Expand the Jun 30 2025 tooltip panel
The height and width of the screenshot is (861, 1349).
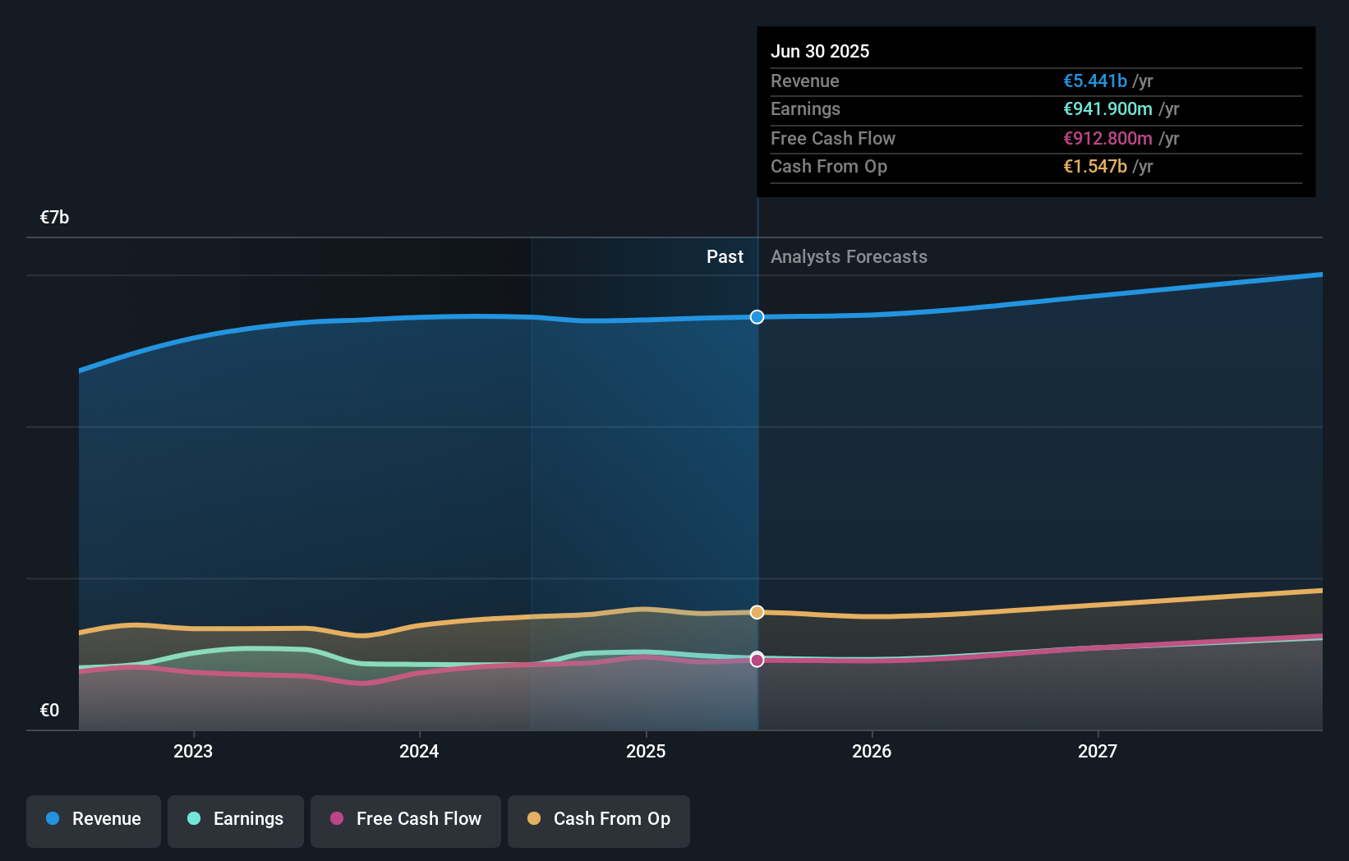pyautogui.click(x=1035, y=111)
